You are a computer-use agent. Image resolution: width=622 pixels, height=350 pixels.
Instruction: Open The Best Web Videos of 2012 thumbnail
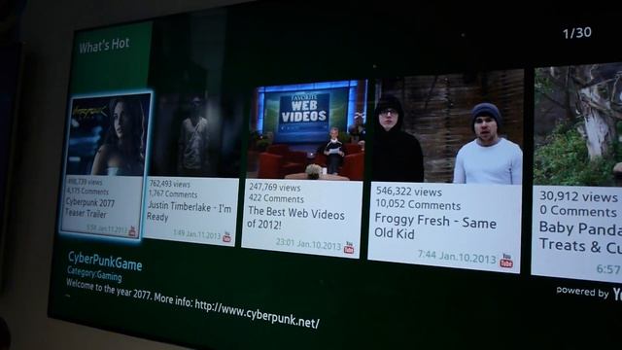click(x=307, y=129)
